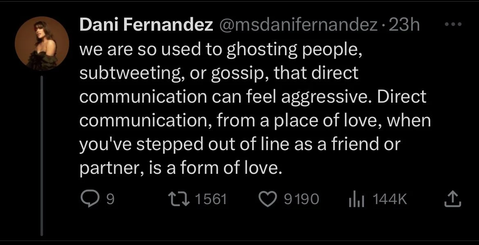The height and width of the screenshot is (245, 479).
Task: Like the tweet with the heart icon
Action: [x=268, y=199]
